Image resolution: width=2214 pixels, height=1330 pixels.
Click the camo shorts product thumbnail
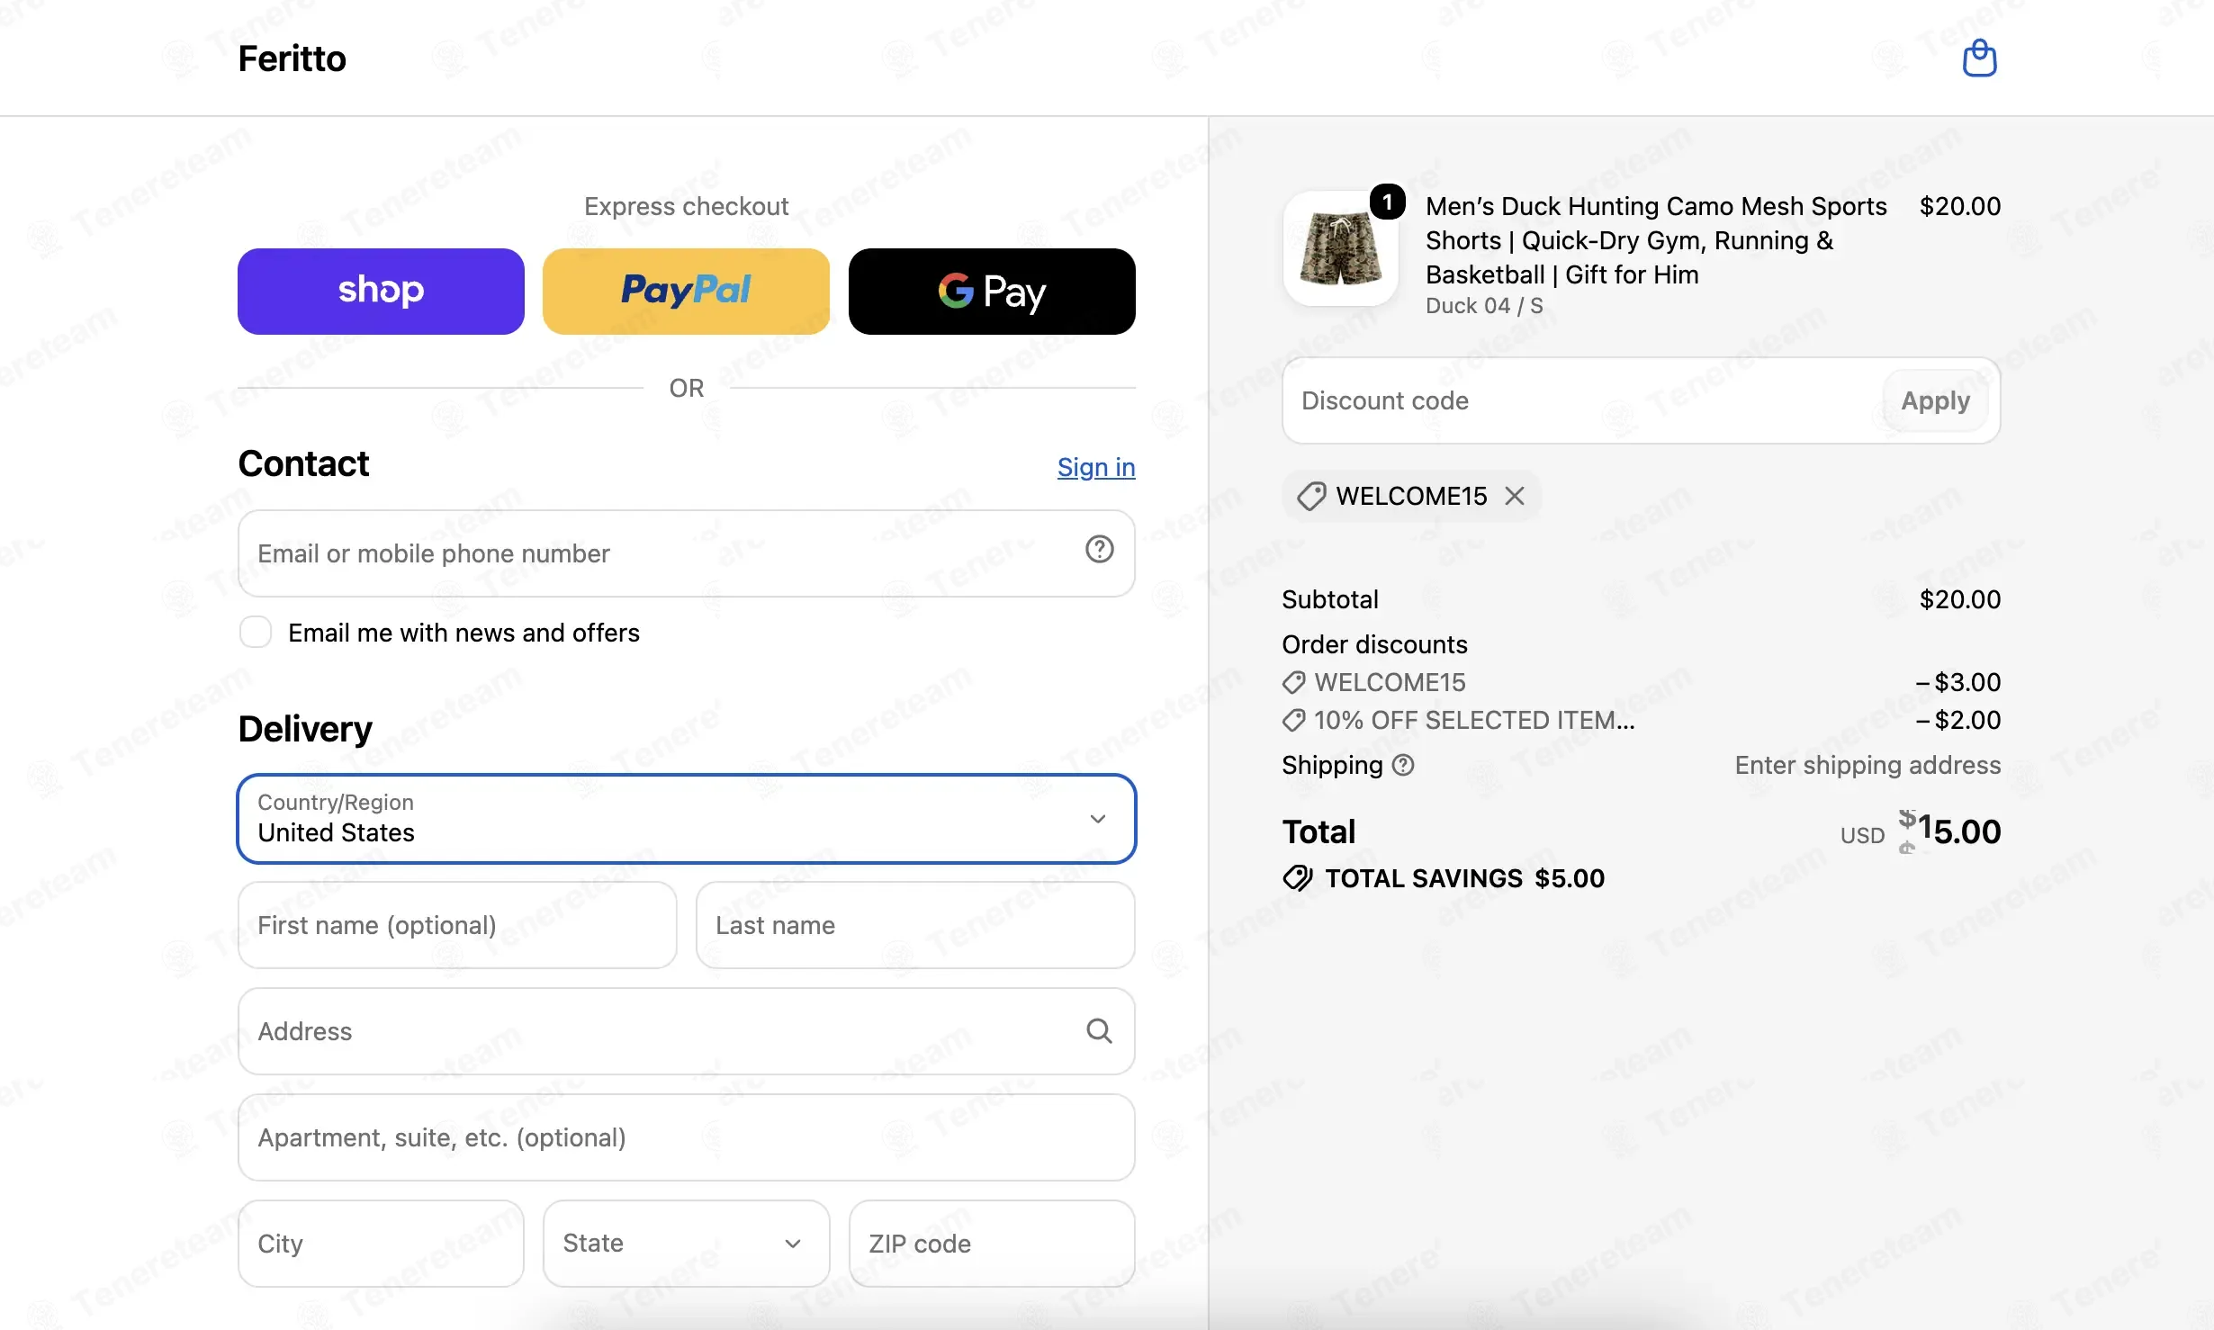tap(1341, 248)
